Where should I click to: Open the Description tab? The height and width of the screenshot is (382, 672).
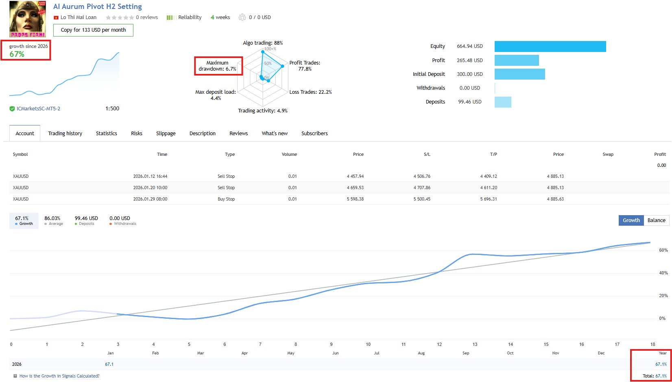pyautogui.click(x=203, y=134)
